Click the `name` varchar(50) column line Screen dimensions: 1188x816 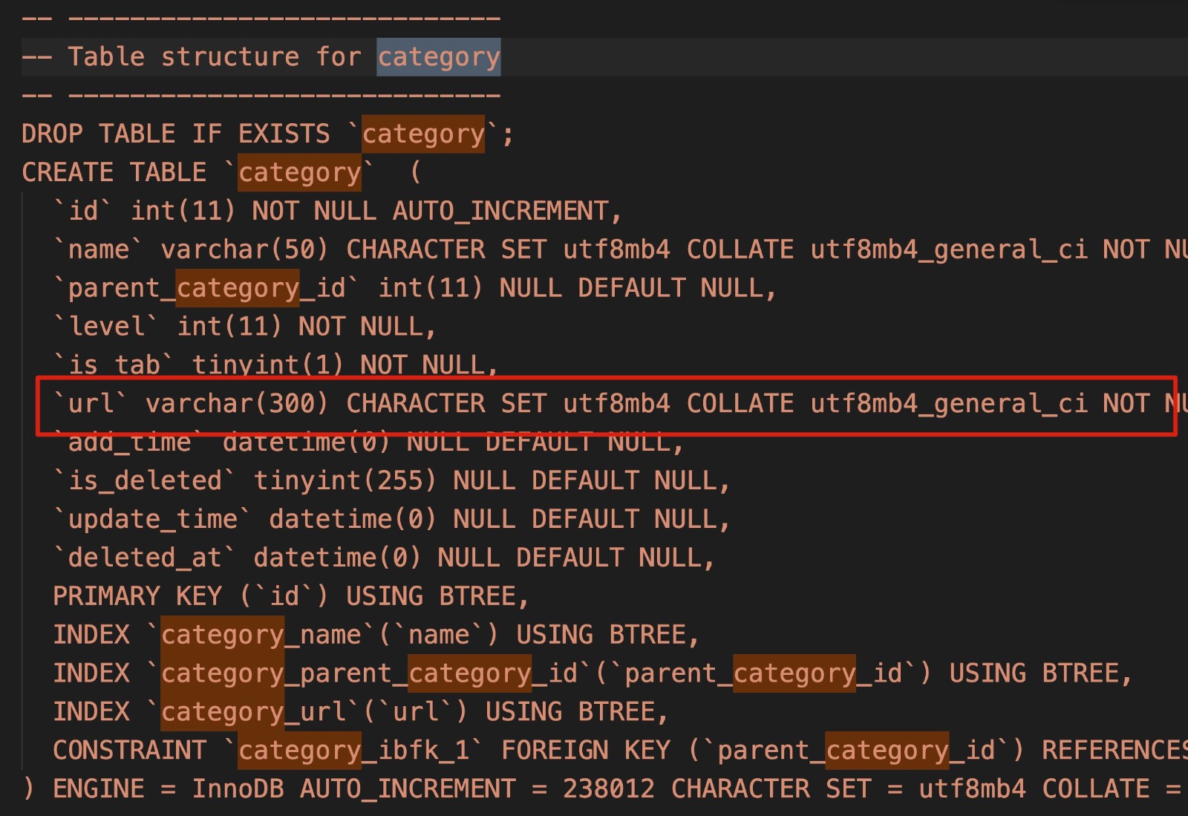click(x=620, y=250)
